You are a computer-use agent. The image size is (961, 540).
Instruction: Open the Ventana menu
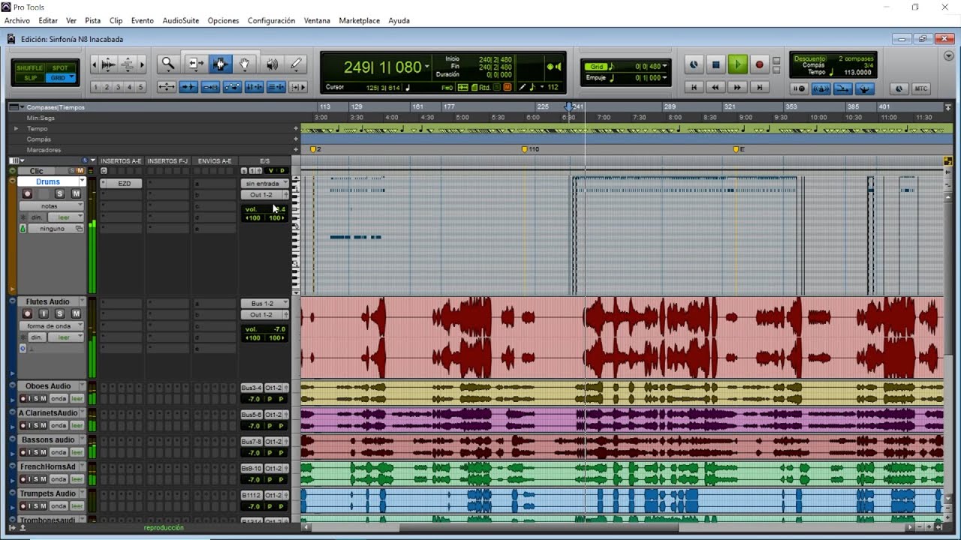pyautogui.click(x=317, y=20)
